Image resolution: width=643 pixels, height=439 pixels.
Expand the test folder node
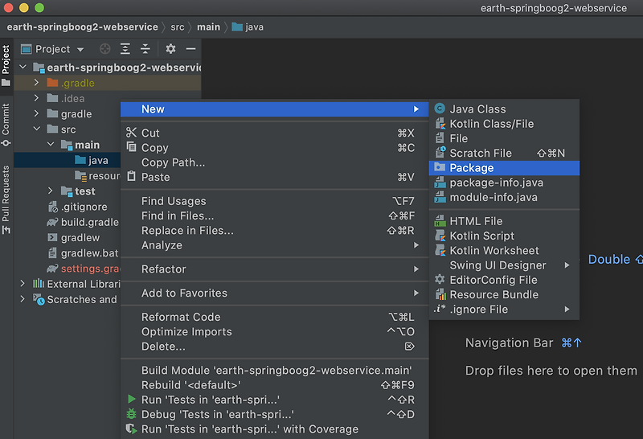pyautogui.click(x=51, y=191)
